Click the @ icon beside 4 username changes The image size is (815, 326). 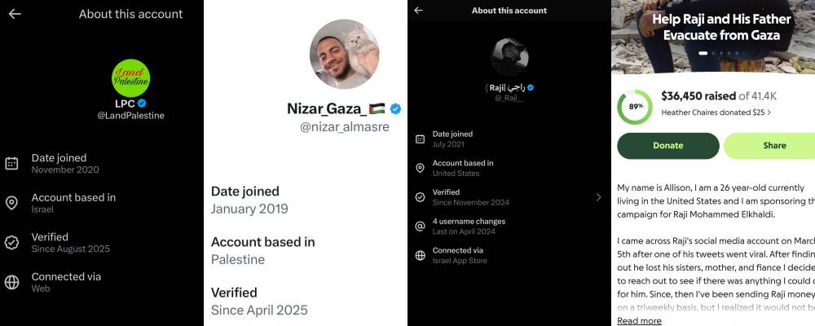pyautogui.click(x=420, y=226)
